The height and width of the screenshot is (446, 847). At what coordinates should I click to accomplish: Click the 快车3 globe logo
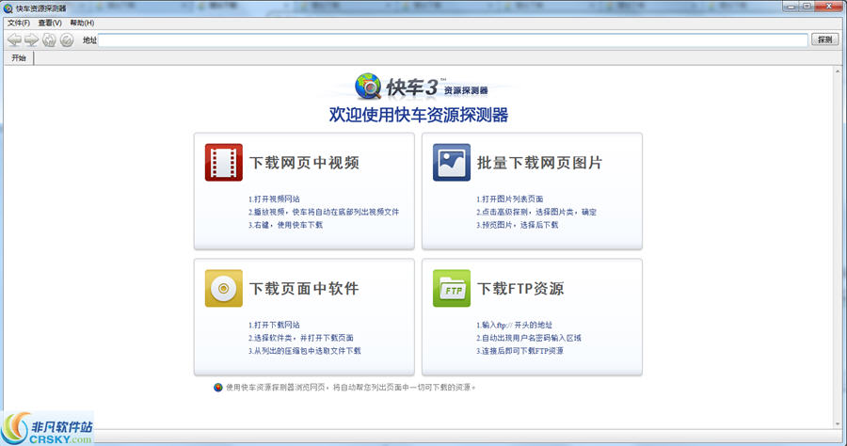(368, 87)
